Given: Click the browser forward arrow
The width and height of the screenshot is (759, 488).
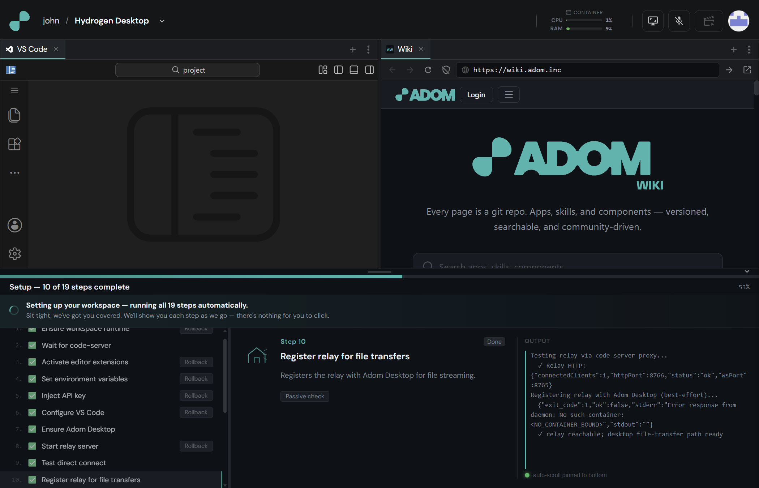Looking at the screenshot, I should point(410,70).
